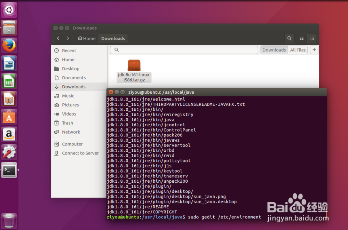Click the Downloads window title bar
The width and height of the screenshot is (348, 230).
coord(185,28)
